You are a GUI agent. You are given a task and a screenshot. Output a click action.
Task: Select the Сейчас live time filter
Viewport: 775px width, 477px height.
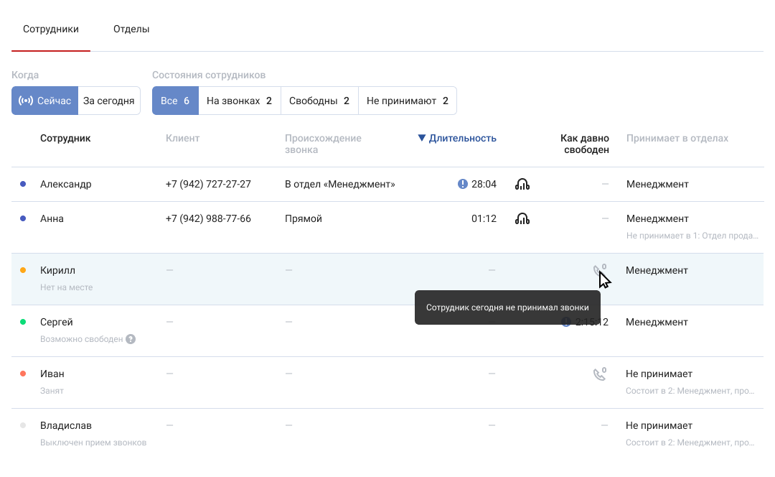(44, 101)
